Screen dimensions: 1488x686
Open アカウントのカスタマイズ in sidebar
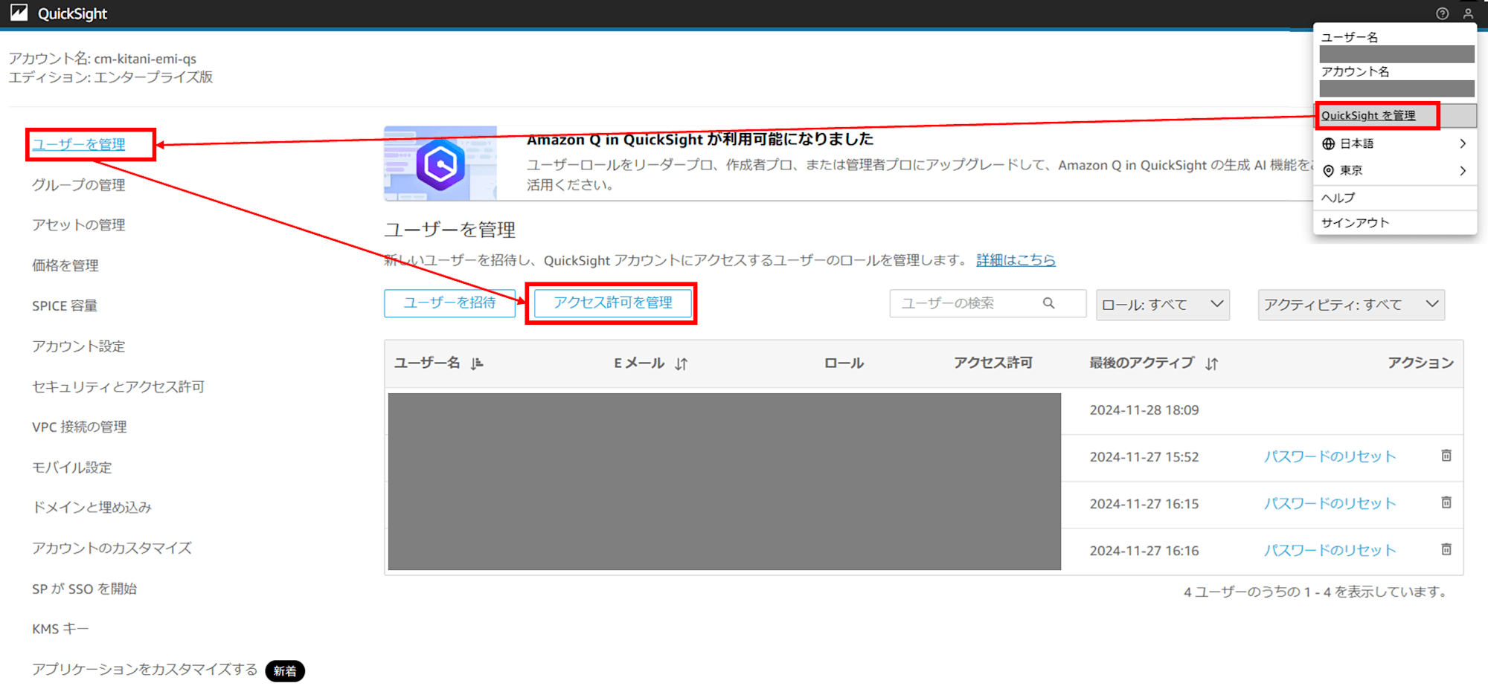pyautogui.click(x=112, y=548)
